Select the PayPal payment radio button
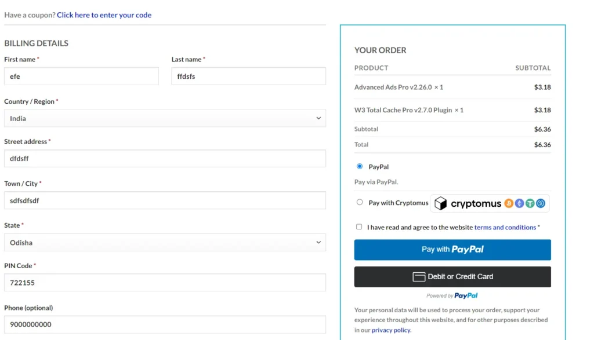 (x=360, y=167)
